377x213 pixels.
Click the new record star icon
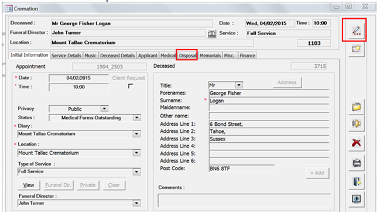(357, 49)
